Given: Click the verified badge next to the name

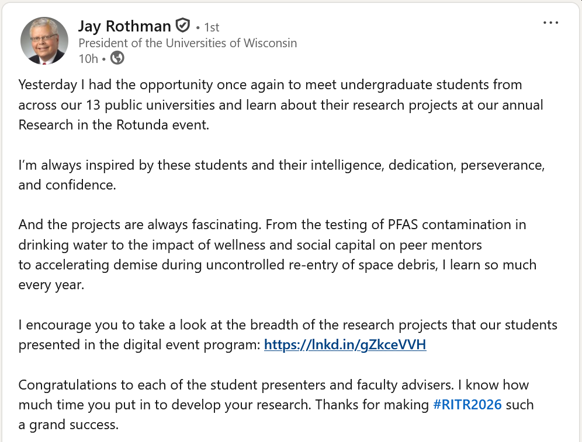Looking at the screenshot, I should (x=182, y=26).
